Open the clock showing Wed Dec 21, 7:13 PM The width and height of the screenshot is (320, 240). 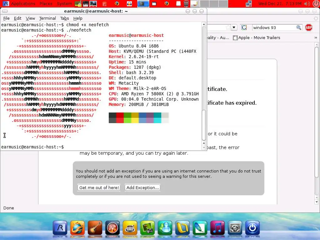click(x=280, y=3)
